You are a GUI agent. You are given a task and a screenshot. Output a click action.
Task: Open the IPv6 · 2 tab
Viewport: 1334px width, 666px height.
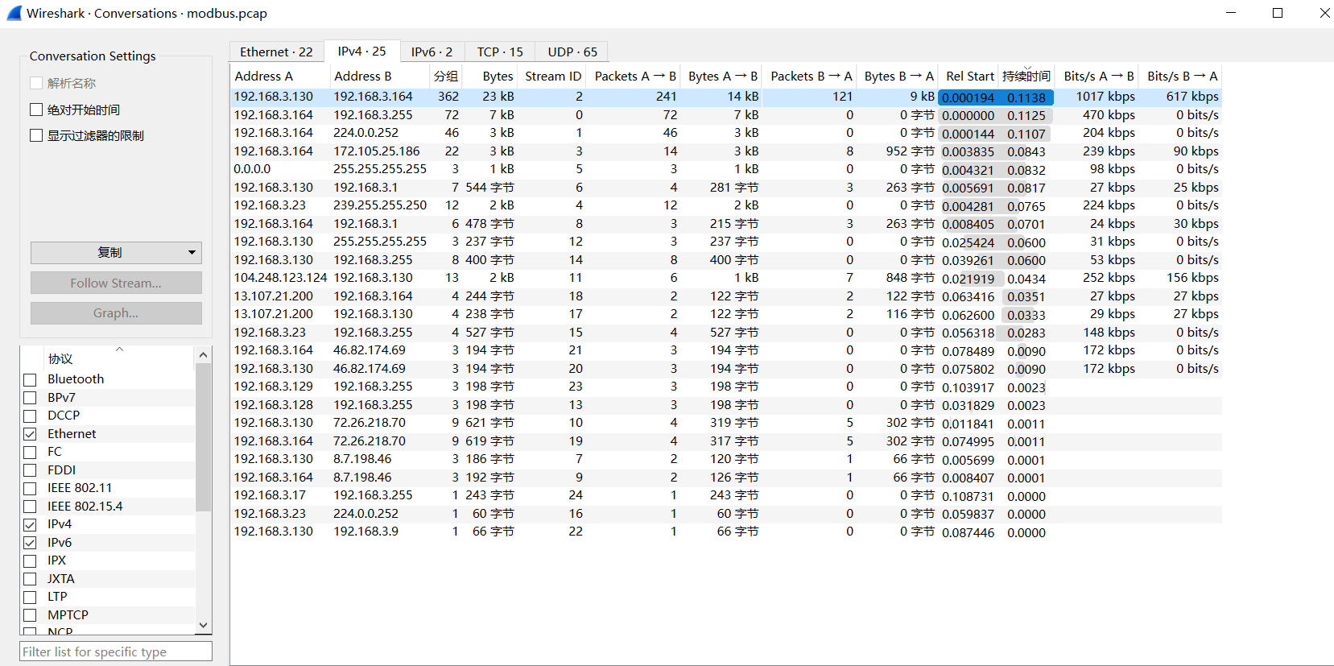432,52
